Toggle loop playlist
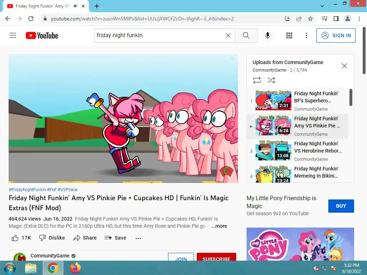 (x=257, y=80)
